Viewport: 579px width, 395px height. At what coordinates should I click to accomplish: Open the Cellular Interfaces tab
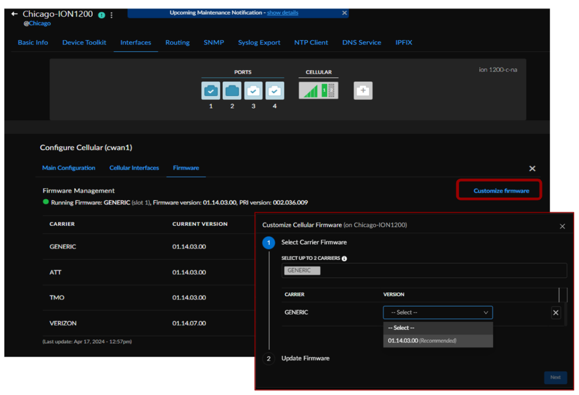tap(134, 168)
